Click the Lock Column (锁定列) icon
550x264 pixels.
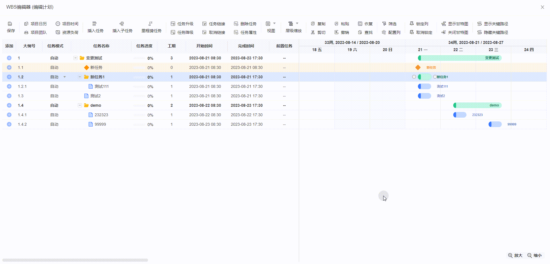point(412,24)
